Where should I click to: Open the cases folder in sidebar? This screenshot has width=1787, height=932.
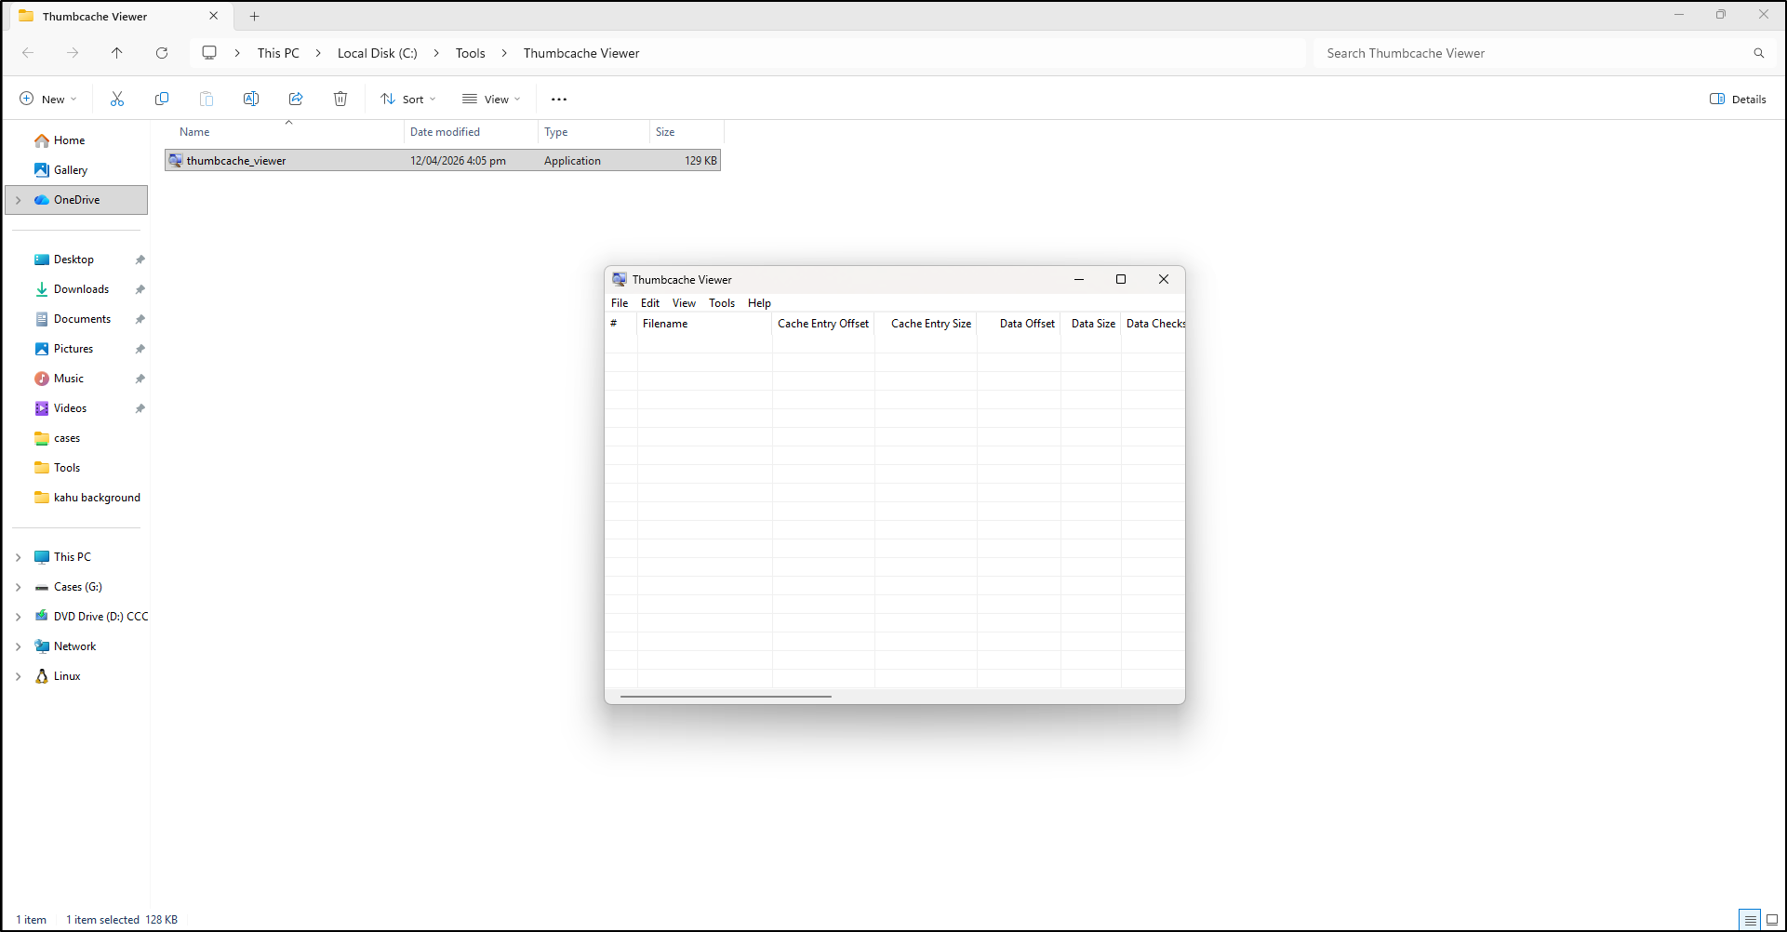point(66,438)
